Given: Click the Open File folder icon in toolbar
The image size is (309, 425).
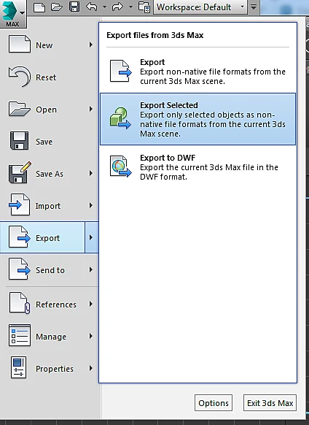Looking at the screenshot, I should click(x=57, y=7).
